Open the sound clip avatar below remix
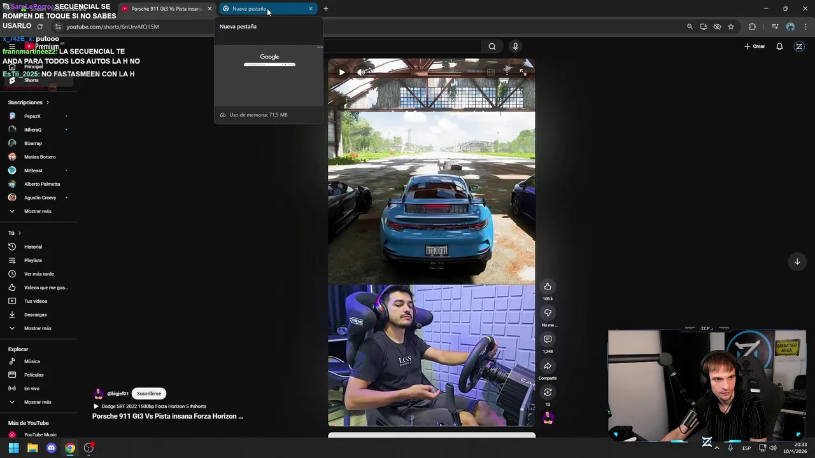The image size is (815, 458). click(548, 418)
